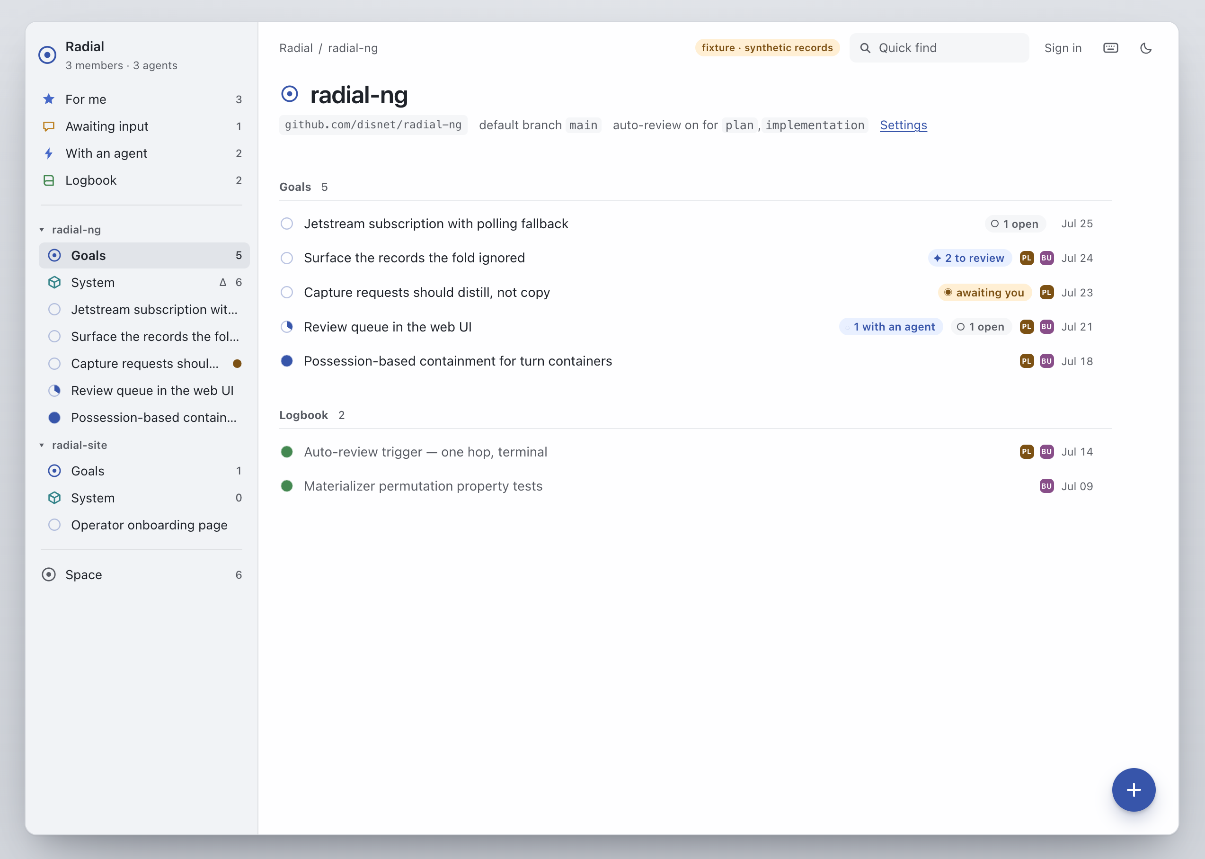This screenshot has height=859, width=1205.
Task: Click the chat bubble icon beside Awaiting input
Action: 49,126
